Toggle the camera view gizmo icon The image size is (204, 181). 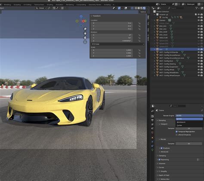[x=85, y=38]
